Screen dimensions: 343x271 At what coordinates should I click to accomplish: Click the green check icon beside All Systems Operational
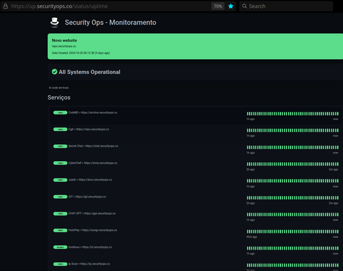point(54,72)
